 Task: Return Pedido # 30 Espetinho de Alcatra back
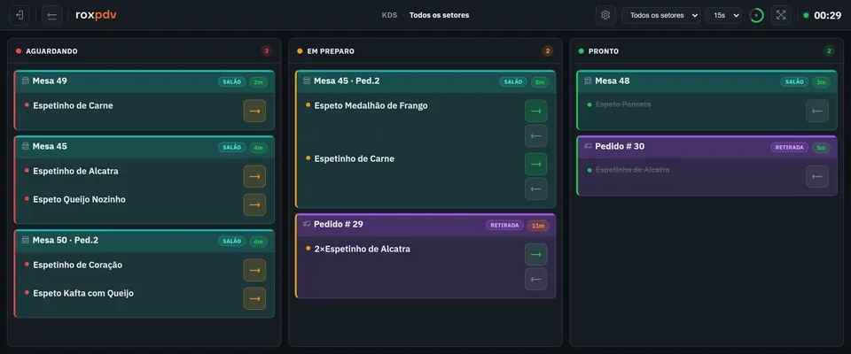pos(816,176)
